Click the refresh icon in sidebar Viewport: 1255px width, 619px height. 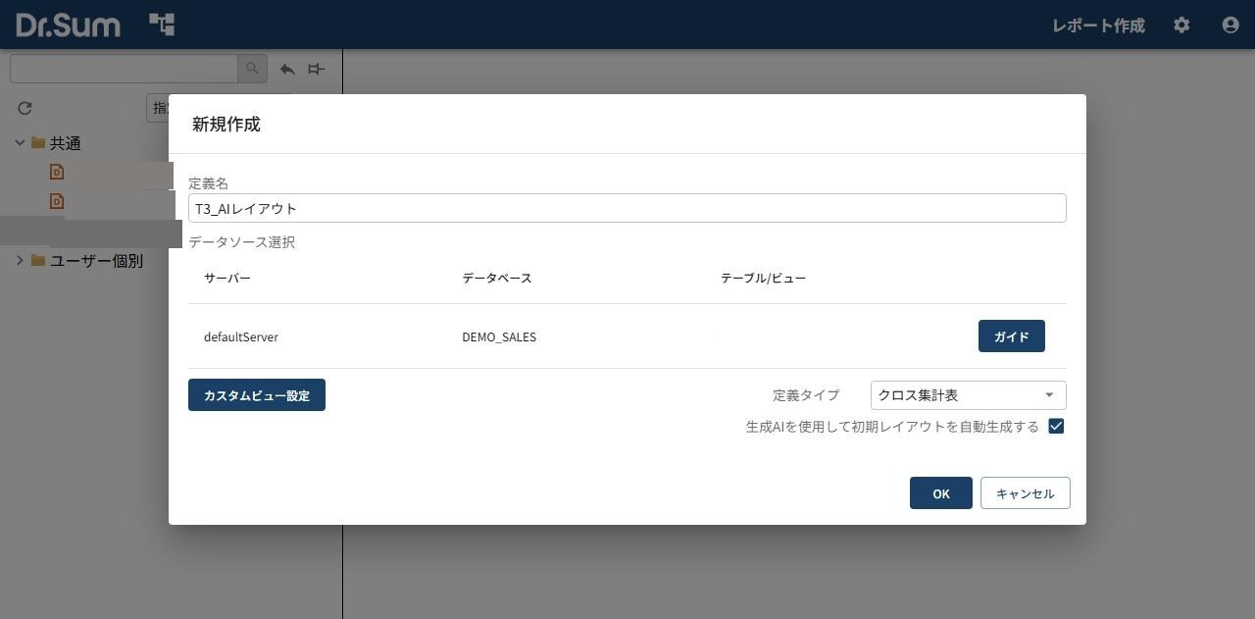click(x=25, y=108)
